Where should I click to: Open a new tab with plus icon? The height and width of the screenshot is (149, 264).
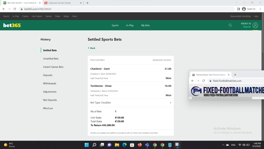coord(87,3)
